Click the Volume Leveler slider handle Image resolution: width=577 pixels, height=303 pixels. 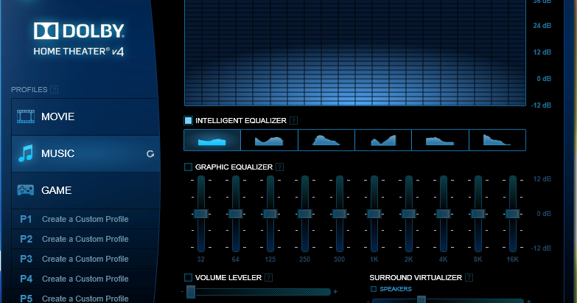(x=191, y=292)
